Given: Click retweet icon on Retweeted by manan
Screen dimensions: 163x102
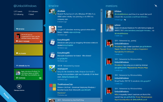Looking at the screenshot, I should click(59, 66).
